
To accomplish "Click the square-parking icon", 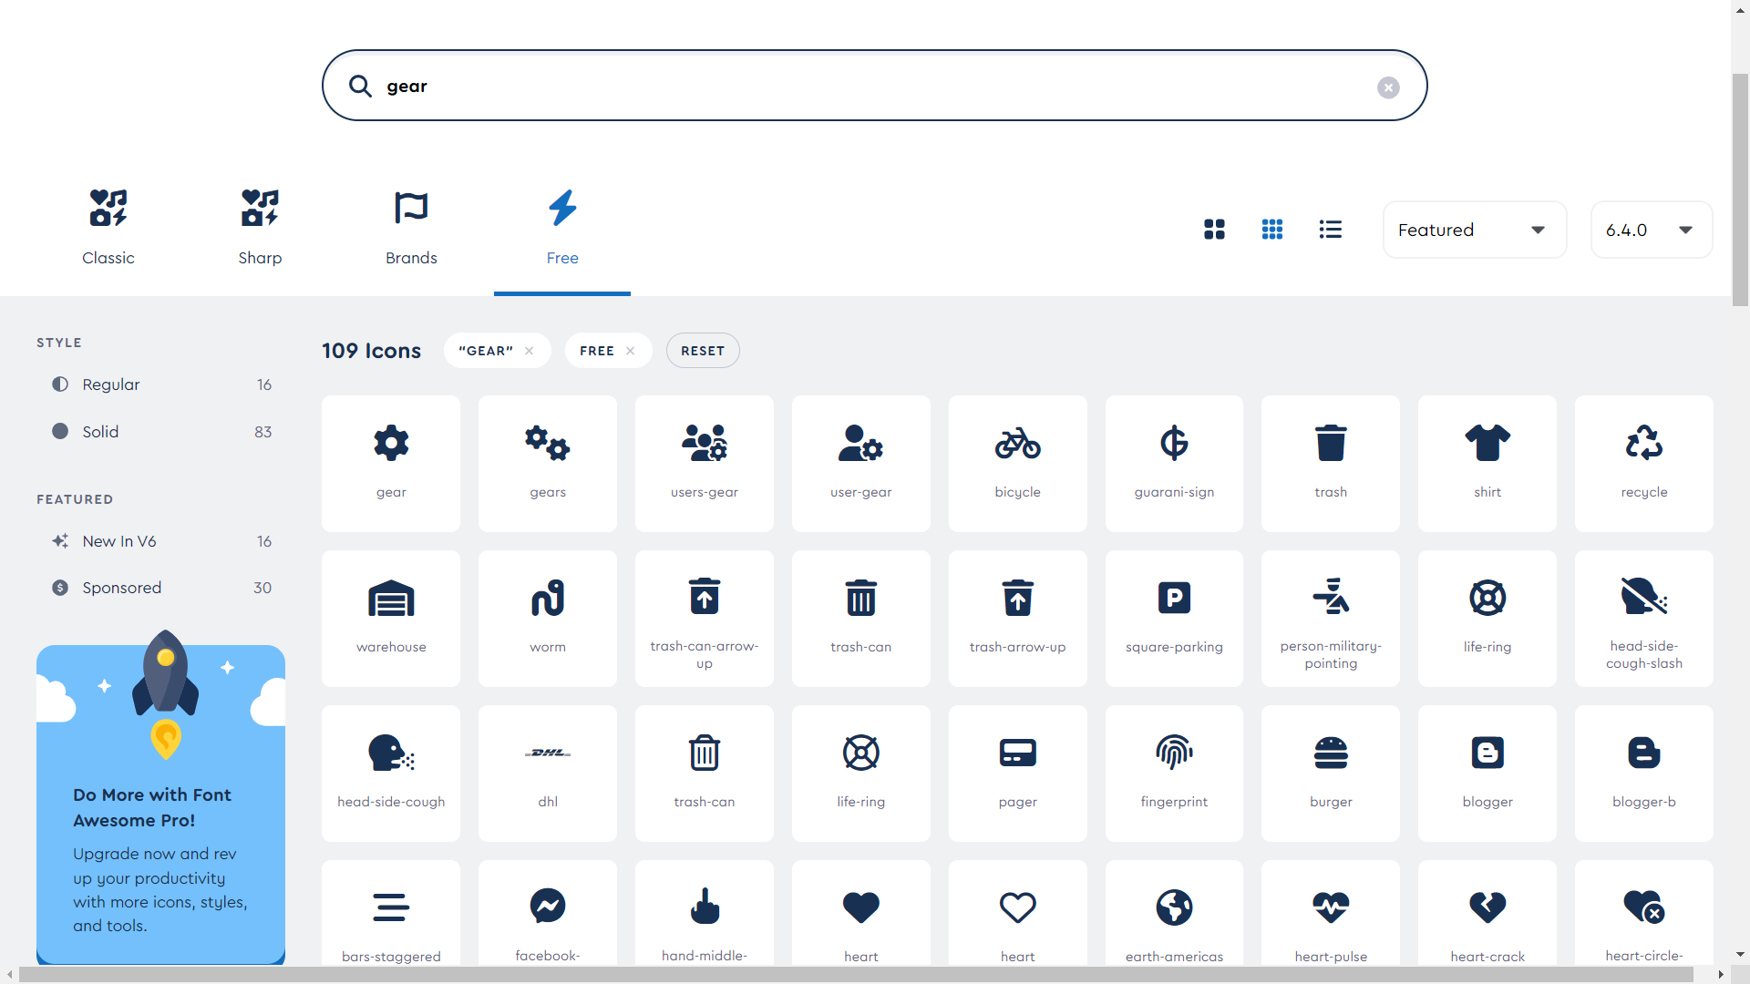I will point(1174,618).
